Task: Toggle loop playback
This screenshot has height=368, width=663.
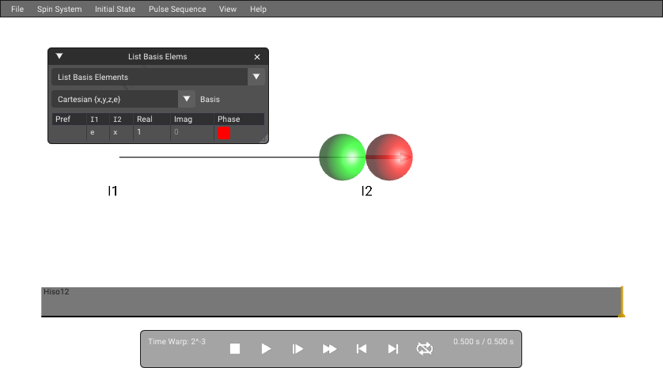Action: tap(425, 348)
